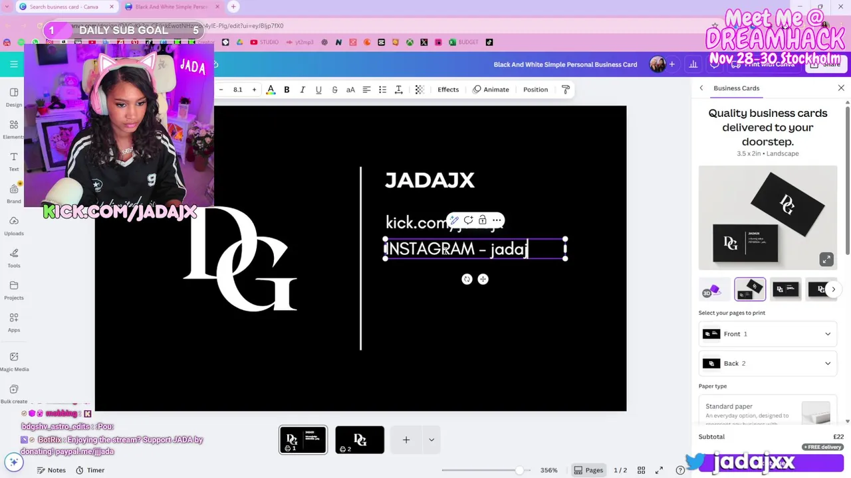
Task: Select the Standard paper option
Action: coord(768,410)
